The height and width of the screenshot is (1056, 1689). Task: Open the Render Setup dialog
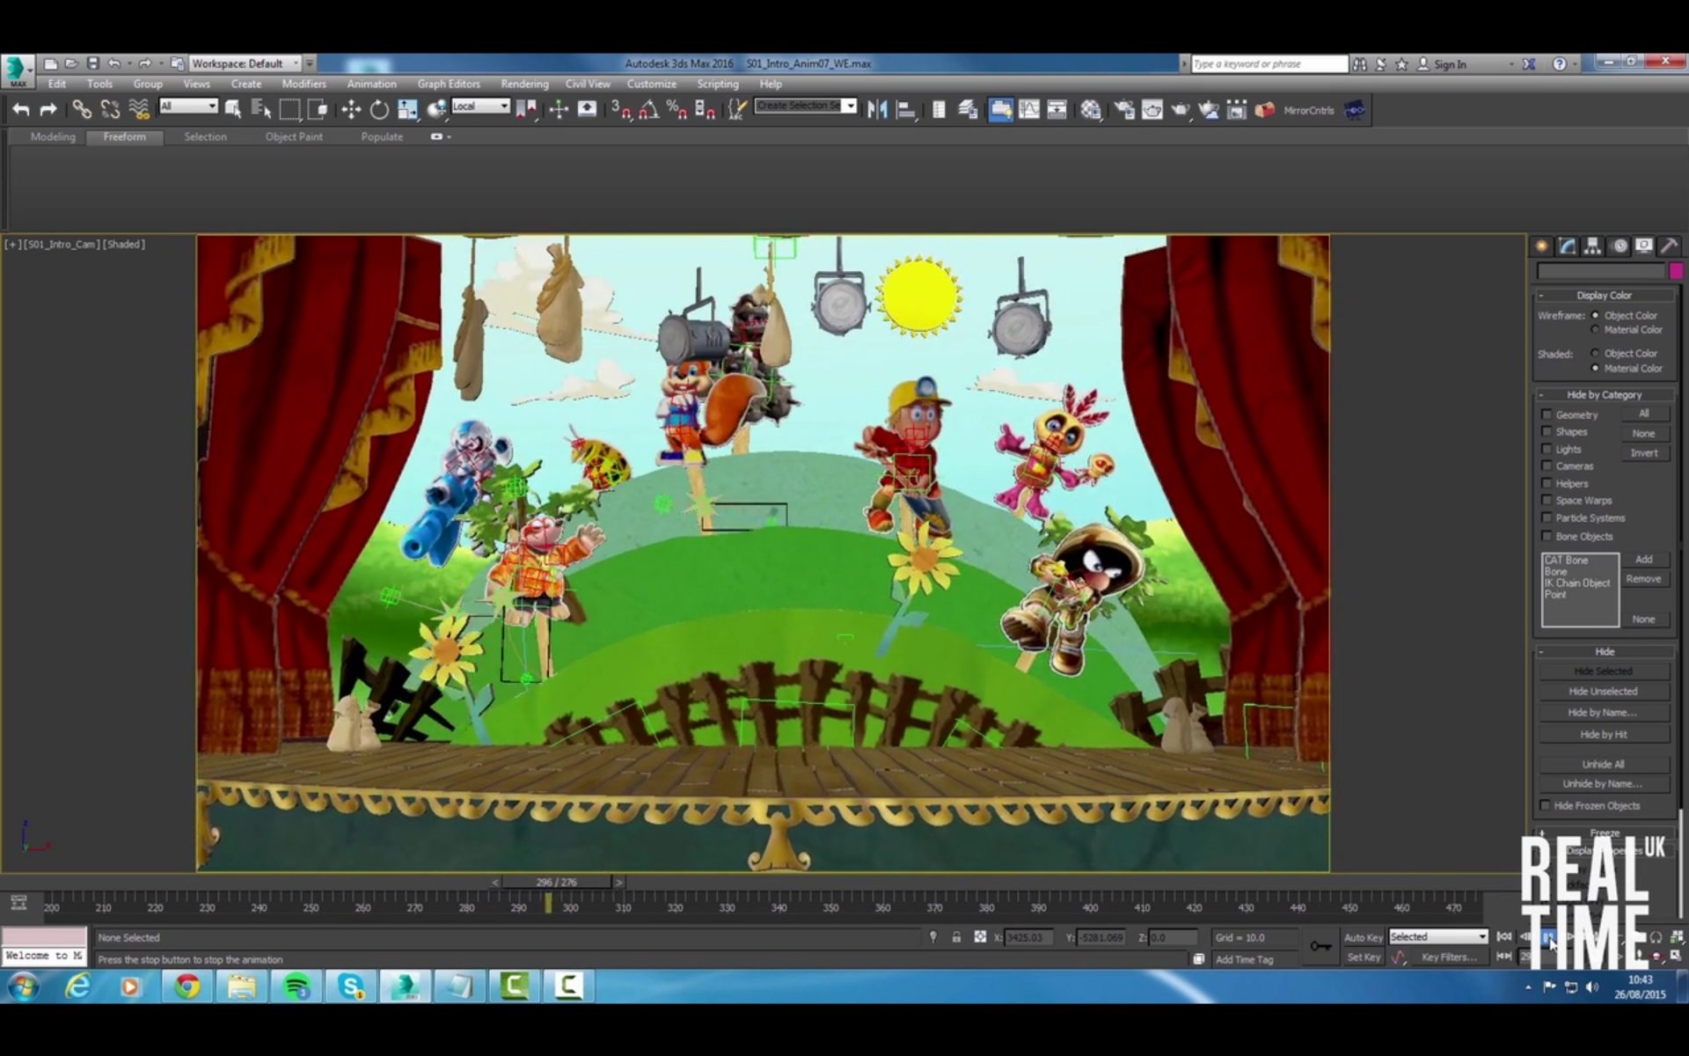(x=1122, y=109)
